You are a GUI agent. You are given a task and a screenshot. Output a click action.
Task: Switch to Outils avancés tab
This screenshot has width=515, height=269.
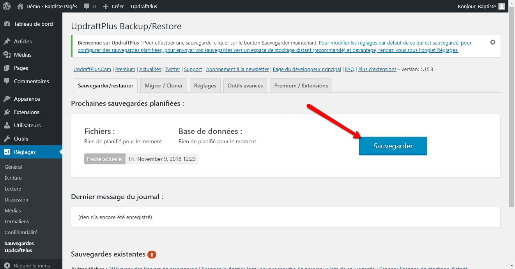click(245, 86)
